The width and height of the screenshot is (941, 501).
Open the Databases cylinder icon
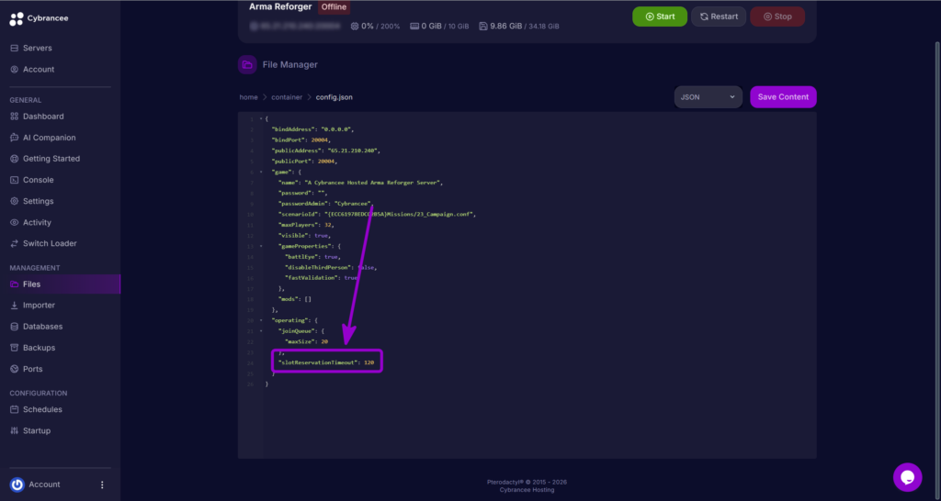point(15,327)
